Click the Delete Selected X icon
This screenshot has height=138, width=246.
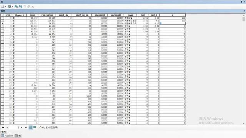[x=33, y=7]
